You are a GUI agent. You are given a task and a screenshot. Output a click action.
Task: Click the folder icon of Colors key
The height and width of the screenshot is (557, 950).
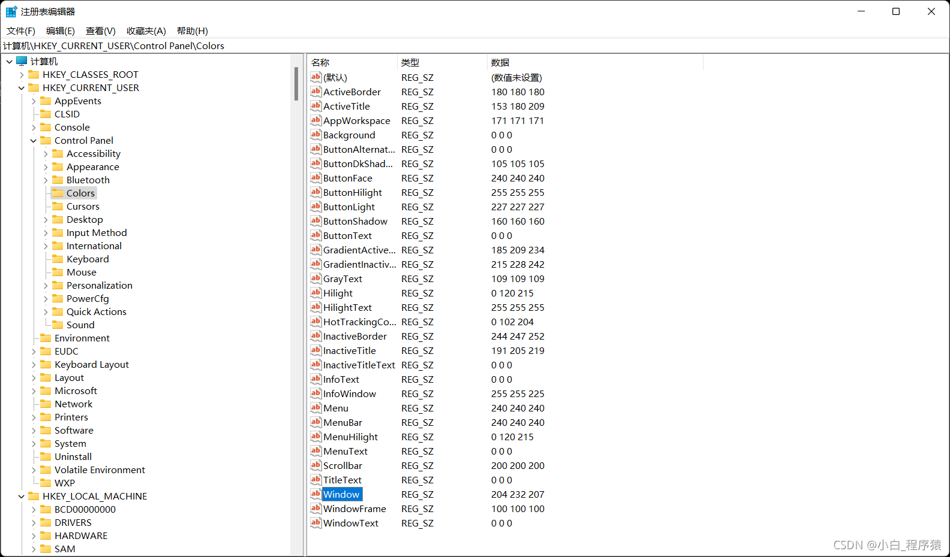(58, 193)
